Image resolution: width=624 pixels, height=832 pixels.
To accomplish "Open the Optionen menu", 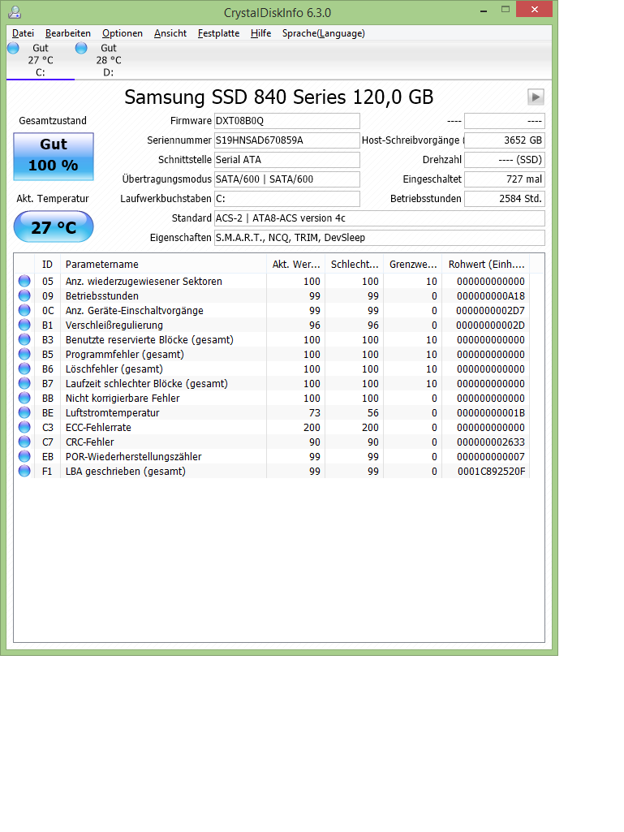I will click(x=122, y=33).
